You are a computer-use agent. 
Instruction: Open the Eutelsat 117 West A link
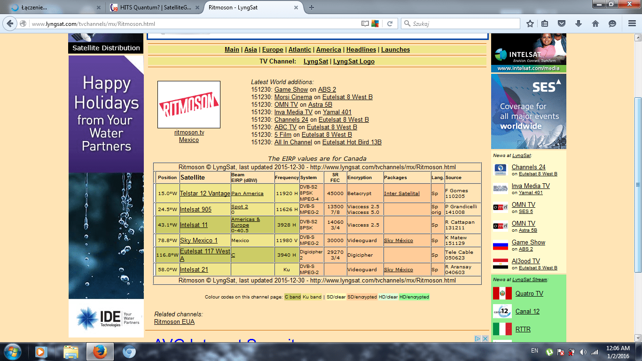click(x=205, y=255)
